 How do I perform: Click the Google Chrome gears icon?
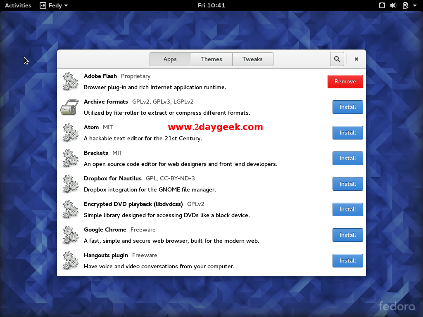70,235
